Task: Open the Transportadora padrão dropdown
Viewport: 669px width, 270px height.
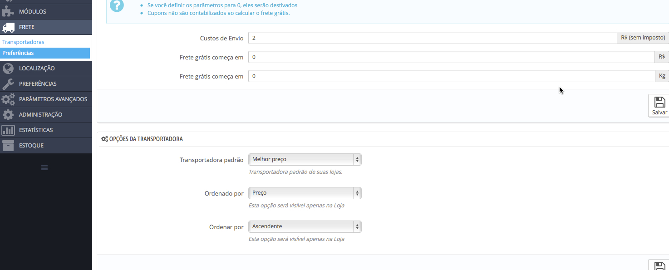Action: point(305,159)
